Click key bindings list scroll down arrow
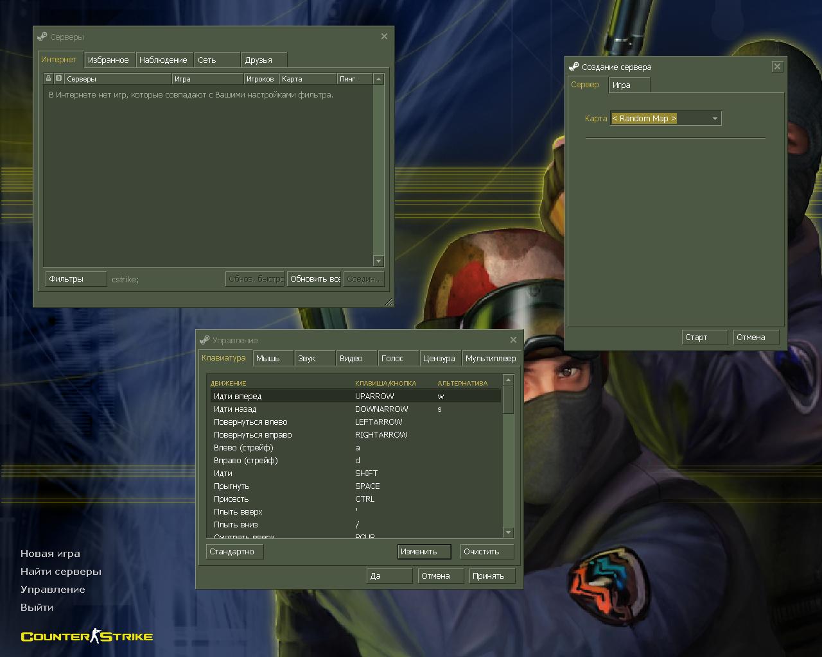Screen dimensions: 822x657 coord(508,533)
